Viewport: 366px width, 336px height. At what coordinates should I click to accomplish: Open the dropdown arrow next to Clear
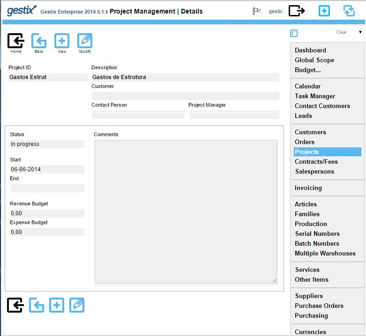pyautogui.click(x=360, y=32)
